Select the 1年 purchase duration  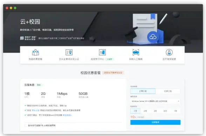click(175, 111)
